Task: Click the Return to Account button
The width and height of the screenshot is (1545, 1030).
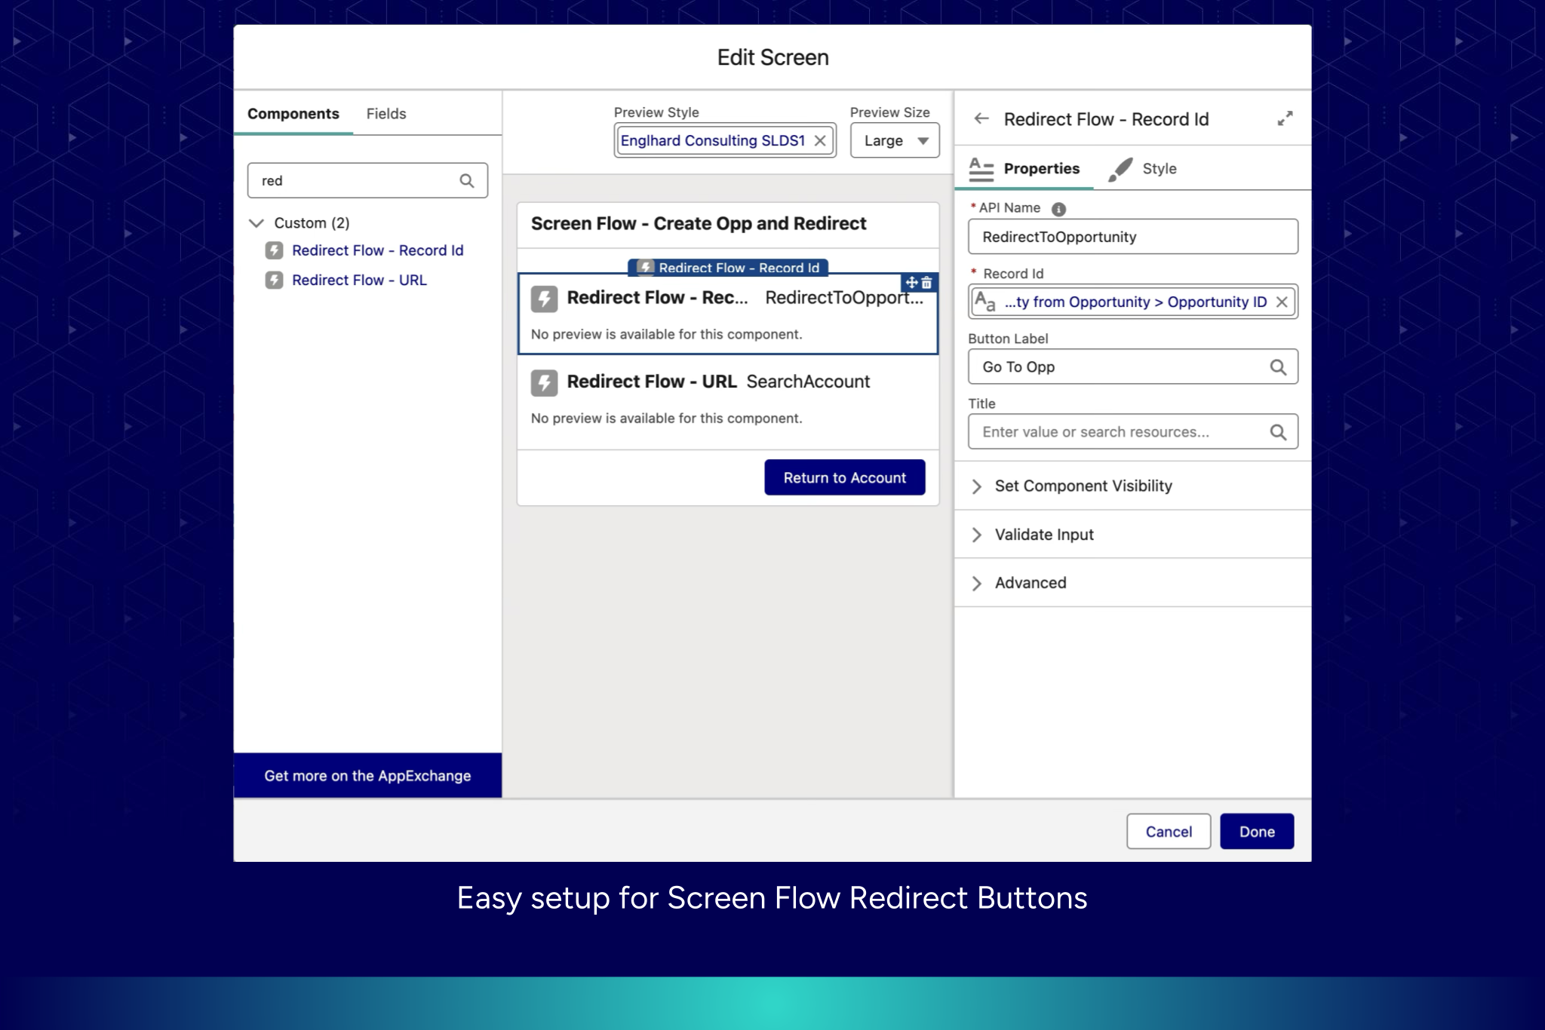Action: pos(845,478)
